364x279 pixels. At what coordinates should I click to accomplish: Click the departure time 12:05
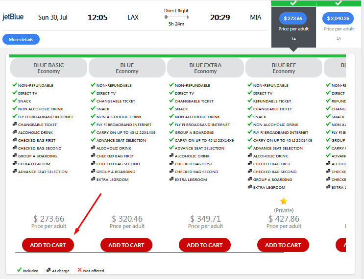pyautogui.click(x=97, y=18)
